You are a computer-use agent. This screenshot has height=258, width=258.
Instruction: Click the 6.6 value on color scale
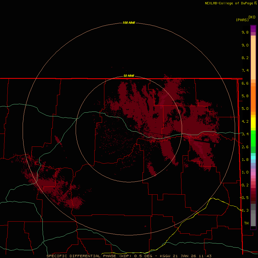click(245, 83)
